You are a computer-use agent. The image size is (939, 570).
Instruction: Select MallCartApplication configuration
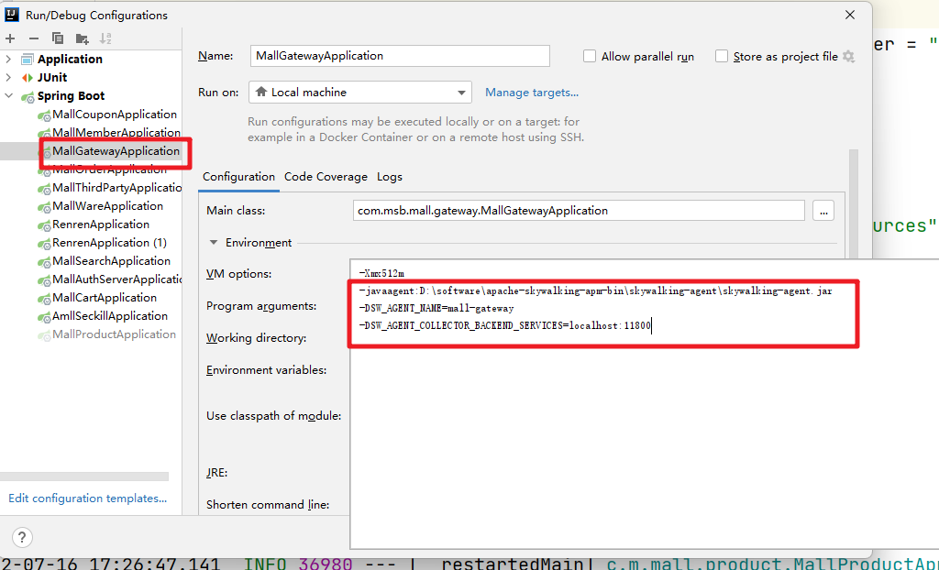105,298
